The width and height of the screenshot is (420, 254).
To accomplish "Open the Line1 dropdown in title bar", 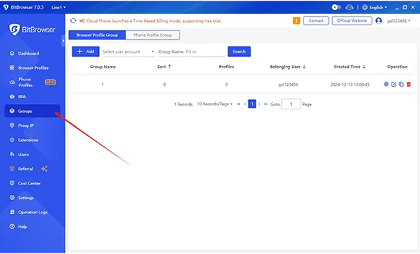I will pos(58,7).
